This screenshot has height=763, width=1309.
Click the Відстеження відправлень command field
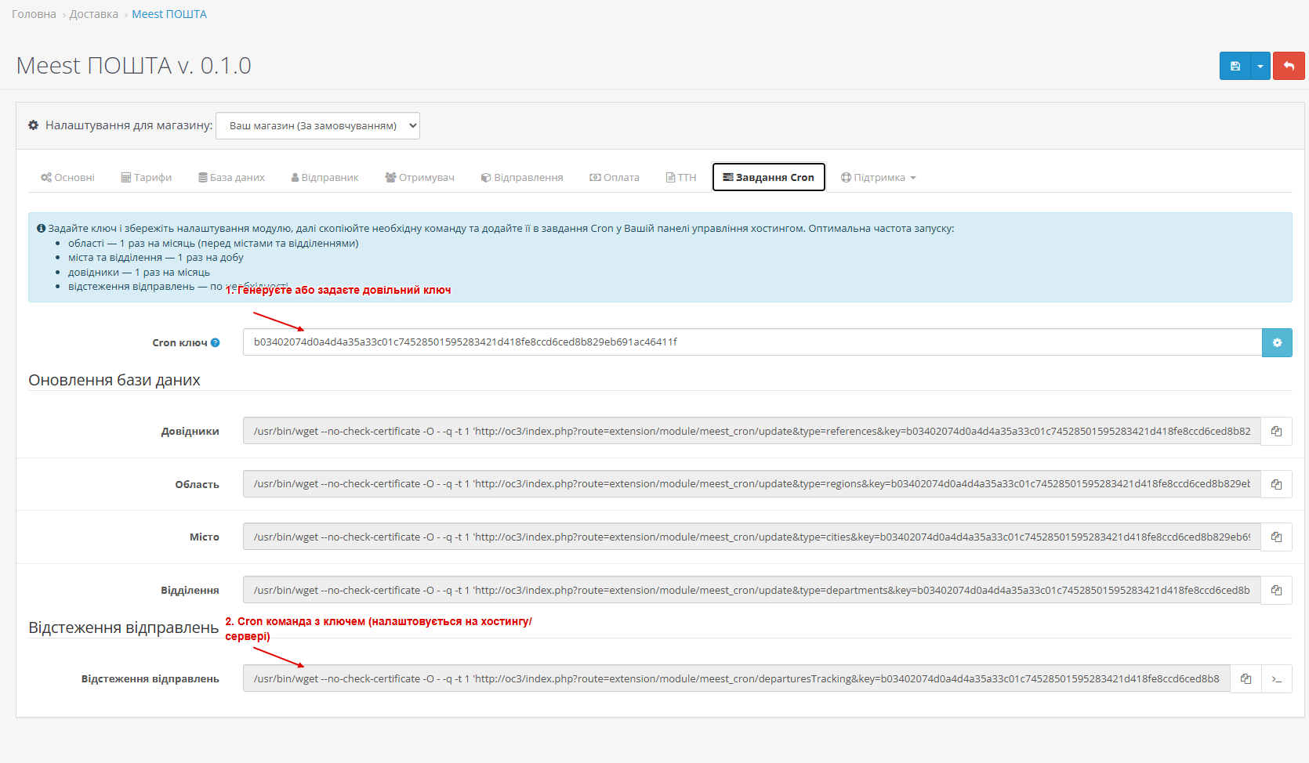[737, 679]
